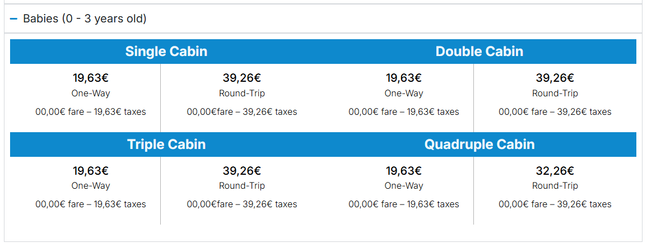Viewport: 647px width, 247px height.
Task: Click the Round-Trip label under Triple Cabin
Action: [x=242, y=186]
